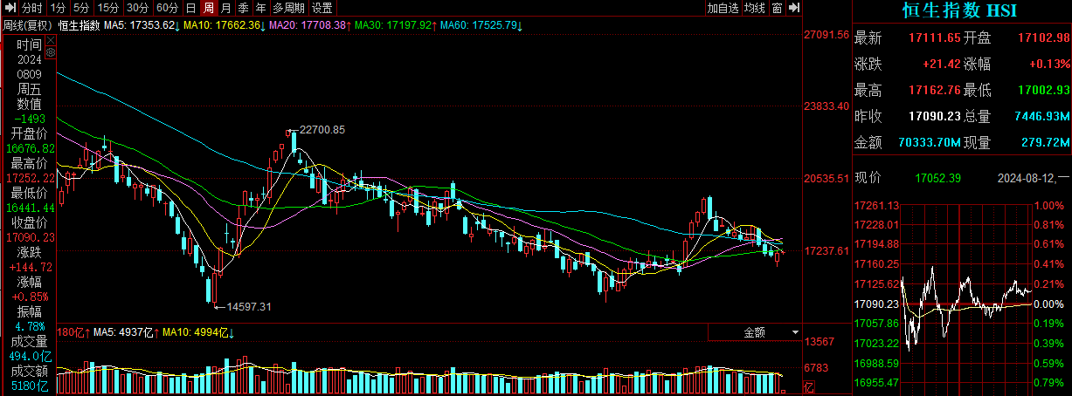Click the 成交额 value 5180亿
Image resolution: width=1072 pixels, height=396 pixels.
coord(31,386)
